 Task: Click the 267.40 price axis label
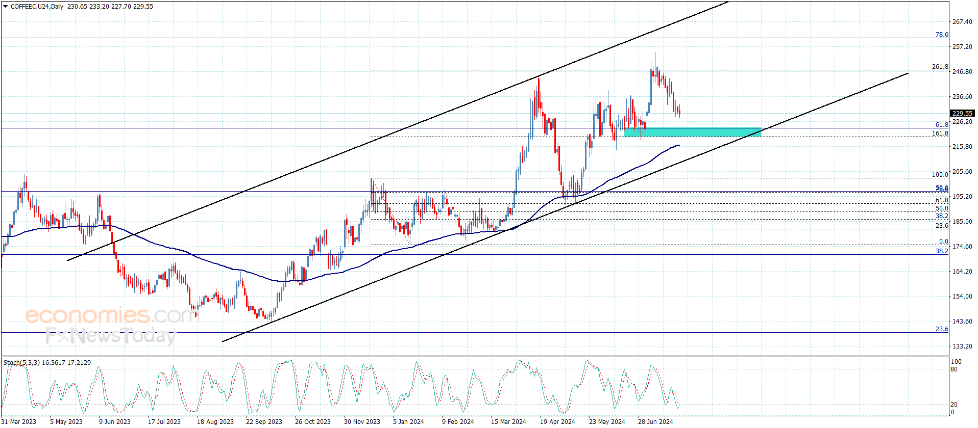coord(962,22)
